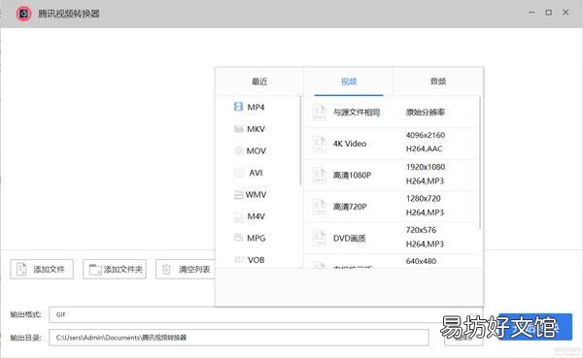583x358 pixels.
Task: Choose the 高清720P preset
Action: click(x=391, y=207)
